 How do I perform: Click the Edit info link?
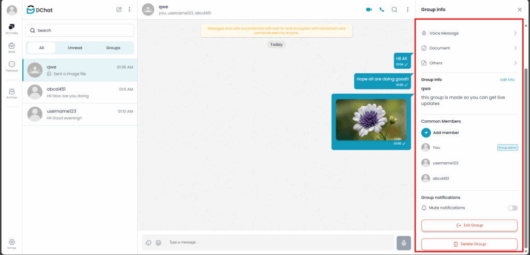click(507, 80)
